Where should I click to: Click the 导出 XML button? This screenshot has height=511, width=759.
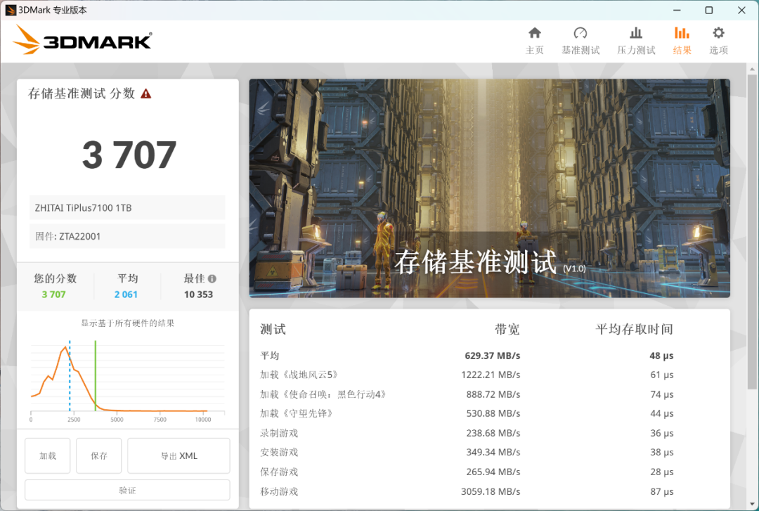179,455
